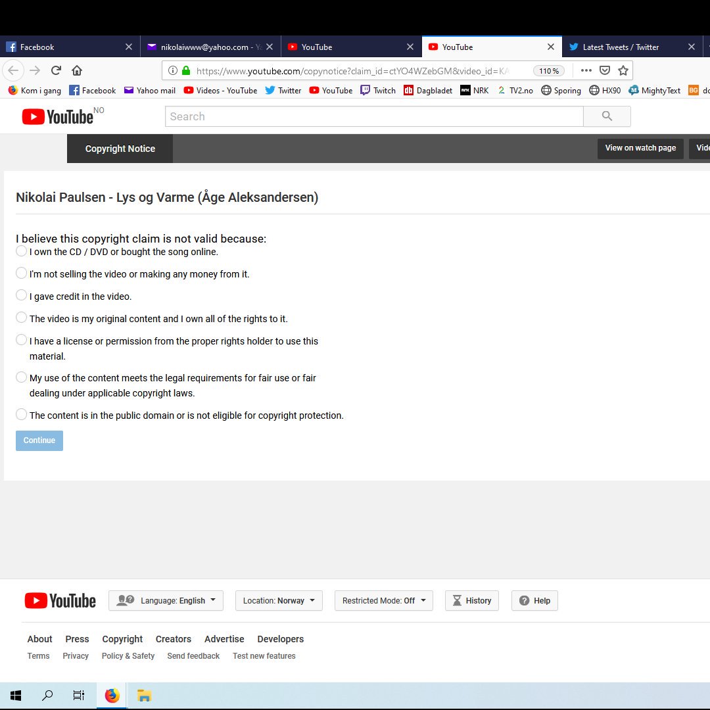The height and width of the screenshot is (710, 710).
Task: Click the YouTube logo in the header
Action: tap(58, 117)
